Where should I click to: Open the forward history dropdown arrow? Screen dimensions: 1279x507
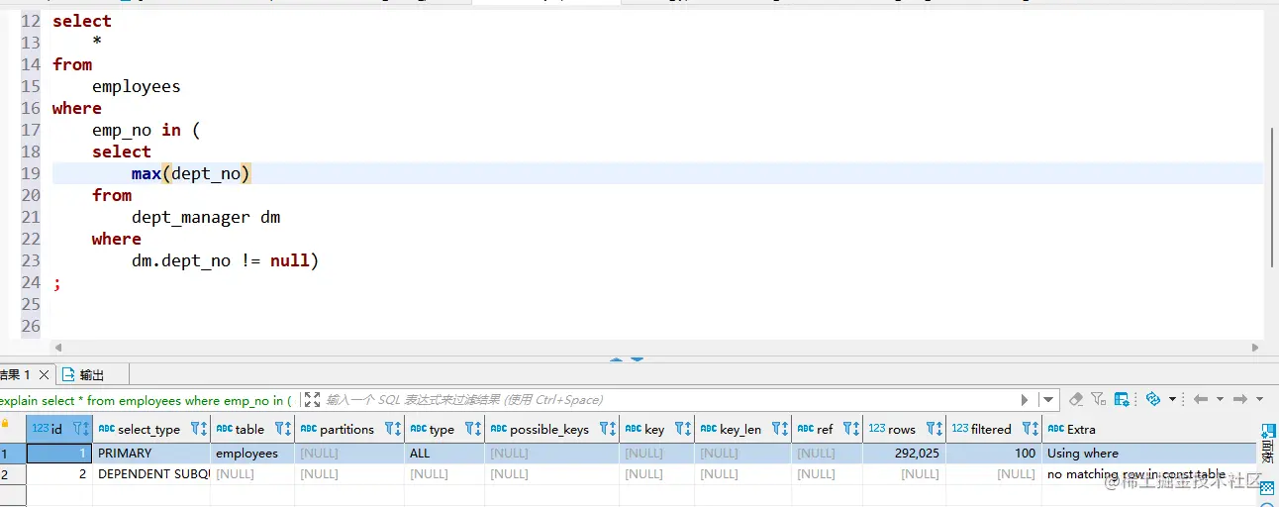pyautogui.click(x=1259, y=399)
